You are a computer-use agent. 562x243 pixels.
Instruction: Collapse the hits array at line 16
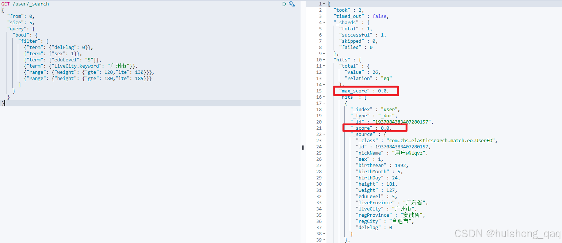(x=324, y=97)
